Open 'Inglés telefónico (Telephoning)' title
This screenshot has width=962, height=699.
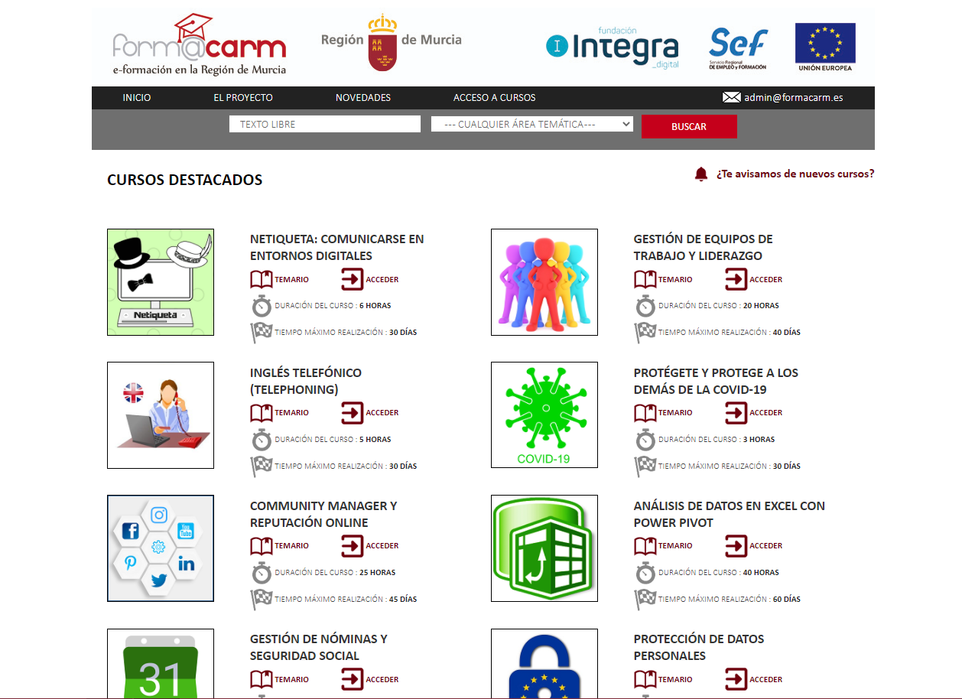click(x=306, y=381)
